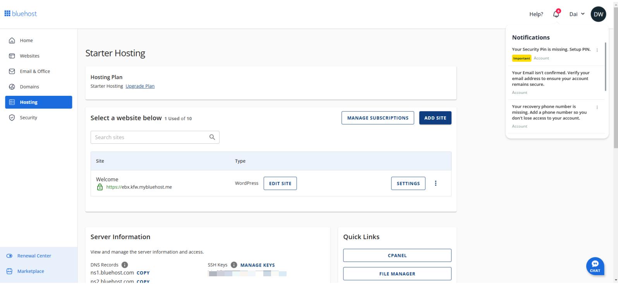Open options menu for Security Pin notification
This screenshot has width=618, height=284.
(597, 50)
